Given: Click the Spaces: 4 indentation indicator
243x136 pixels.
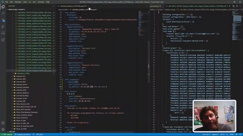Looking at the screenshot, I should point(215,134).
